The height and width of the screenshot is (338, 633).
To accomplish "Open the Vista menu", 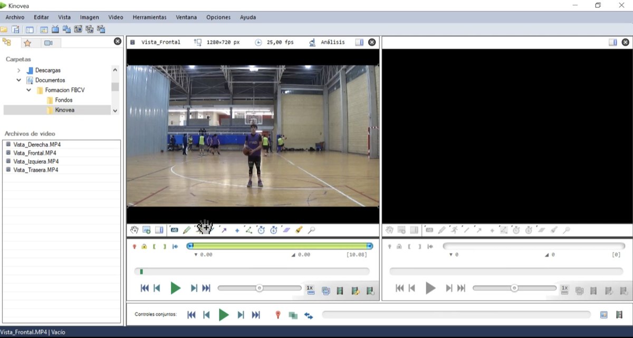I will pyautogui.click(x=64, y=17).
